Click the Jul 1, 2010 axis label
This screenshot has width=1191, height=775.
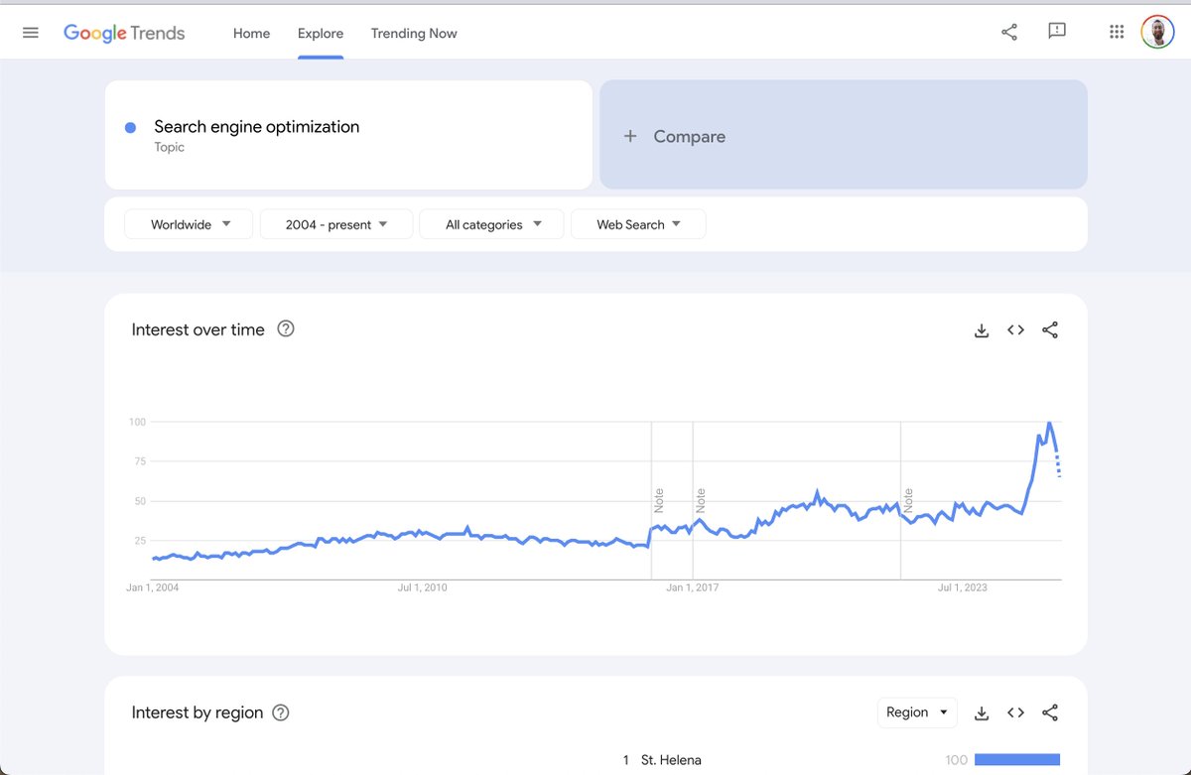coord(422,587)
